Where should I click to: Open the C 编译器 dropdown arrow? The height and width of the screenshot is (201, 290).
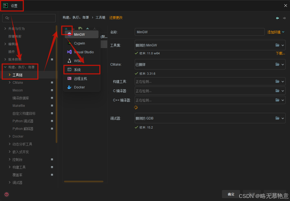(283, 91)
